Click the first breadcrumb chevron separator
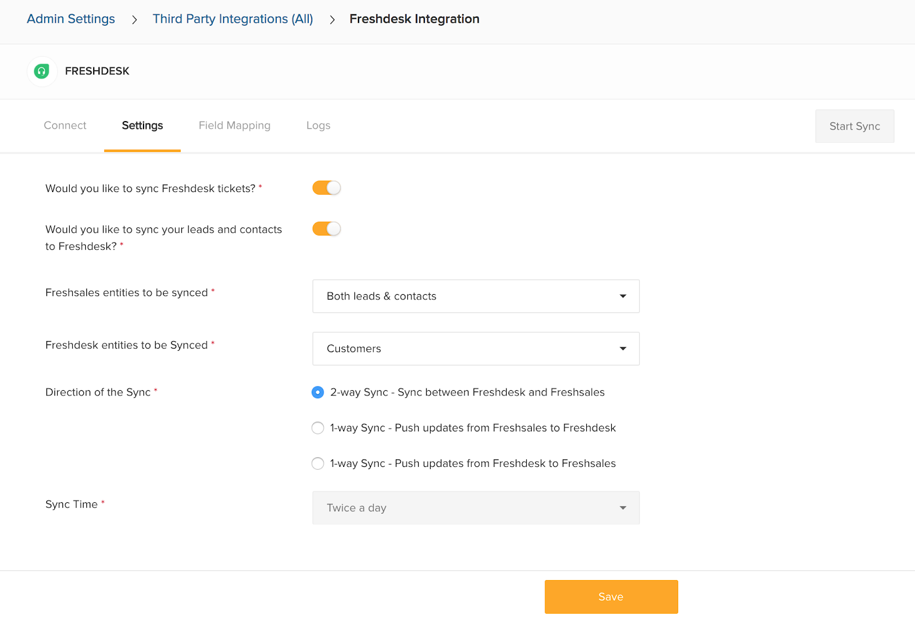This screenshot has width=915, height=628. click(134, 20)
